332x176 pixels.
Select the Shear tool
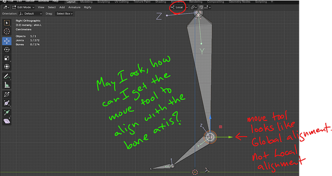click(x=7, y=121)
